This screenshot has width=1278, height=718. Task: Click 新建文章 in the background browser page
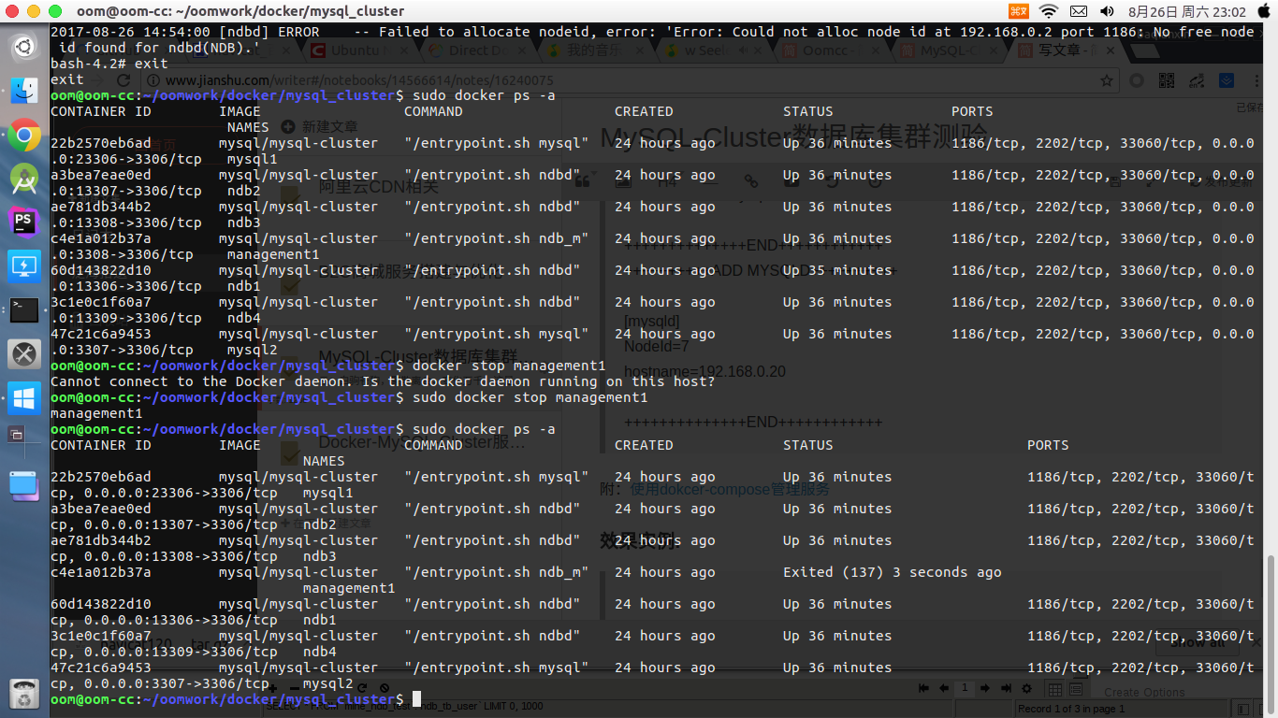click(x=321, y=126)
